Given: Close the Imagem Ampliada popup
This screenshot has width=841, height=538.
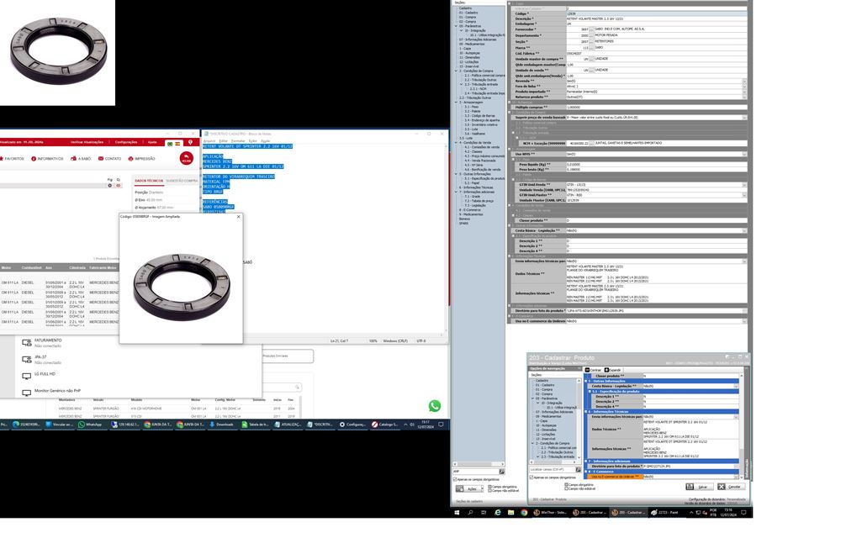Looking at the screenshot, I should pyautogui.click(x=239, y=217).
